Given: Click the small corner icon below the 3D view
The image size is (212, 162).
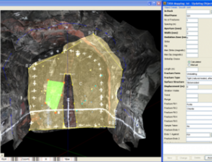Looking at the screenshot, I should (2, 155).
